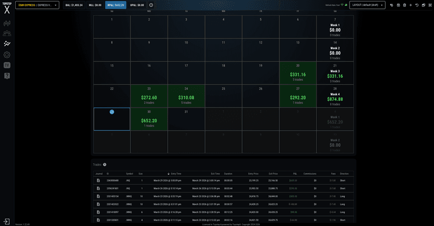Open journal for trade 2356241801
Screen dimensions: 434x226
[x=98, y=188]
